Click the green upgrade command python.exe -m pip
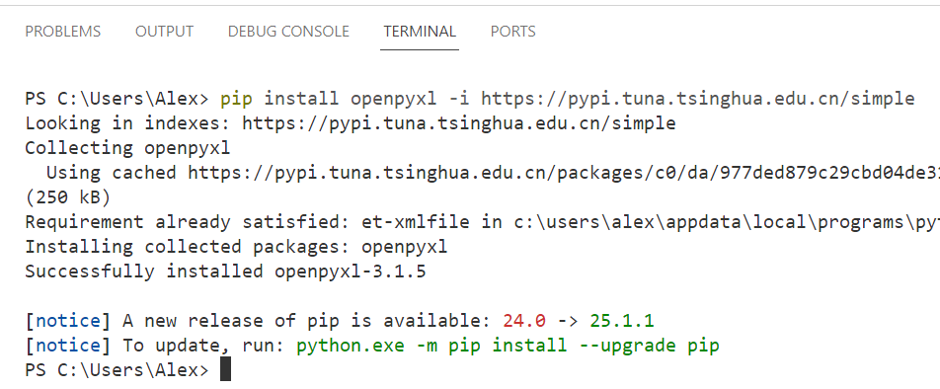The width and height of the screenshot is (940, 389). (508, 346)
